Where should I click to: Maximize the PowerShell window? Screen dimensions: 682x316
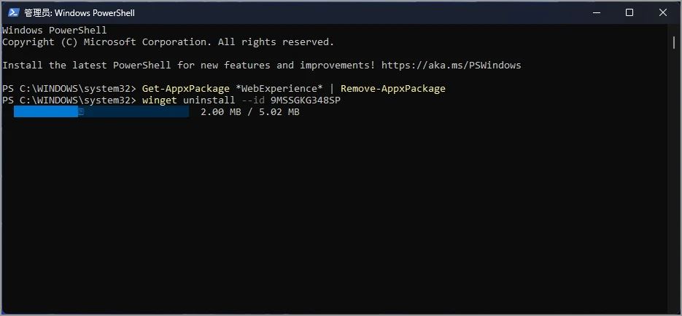(629, 12)
